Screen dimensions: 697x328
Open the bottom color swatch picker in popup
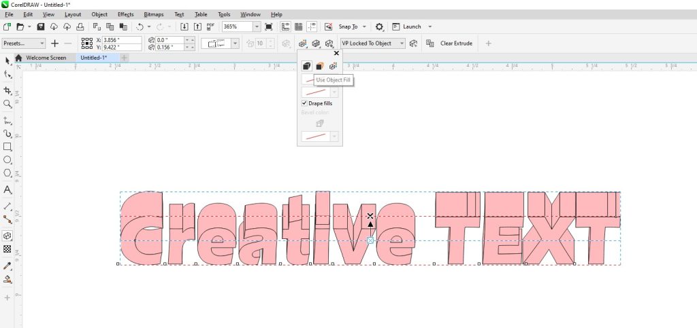point(334,136)
